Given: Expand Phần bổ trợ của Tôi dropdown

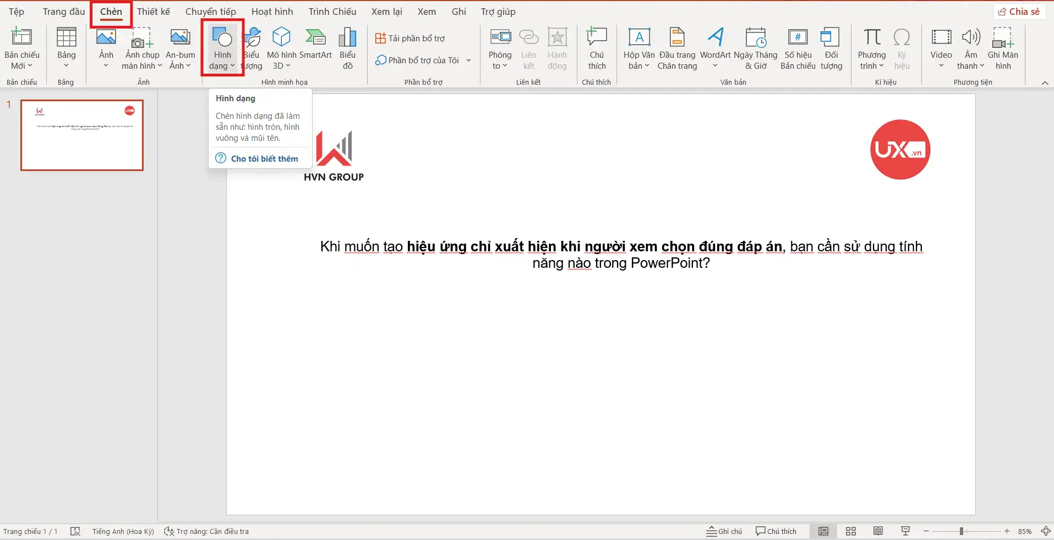Looking at the screenshot, I should click(468, 60).
